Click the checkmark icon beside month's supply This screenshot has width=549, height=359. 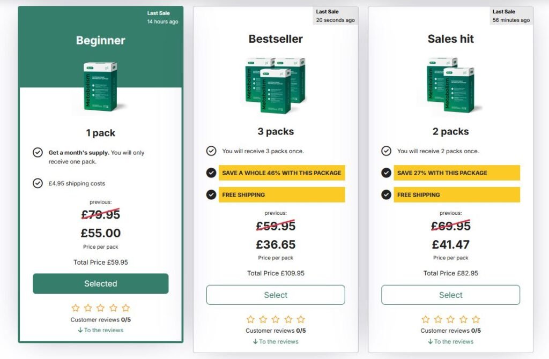click(38, 153)
